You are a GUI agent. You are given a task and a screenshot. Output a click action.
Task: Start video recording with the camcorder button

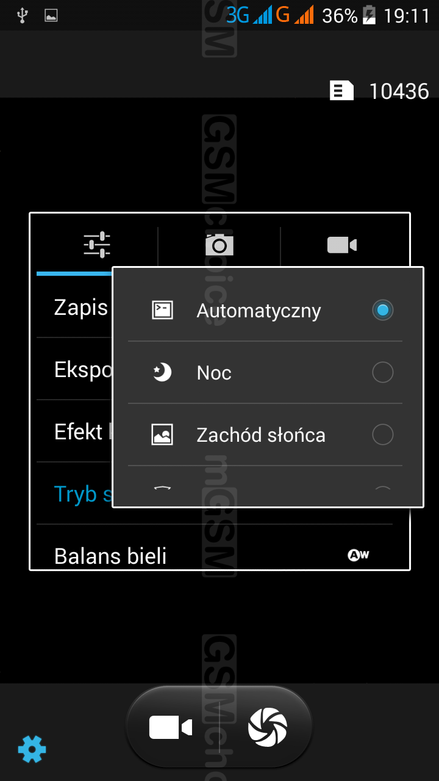[171, 727]
